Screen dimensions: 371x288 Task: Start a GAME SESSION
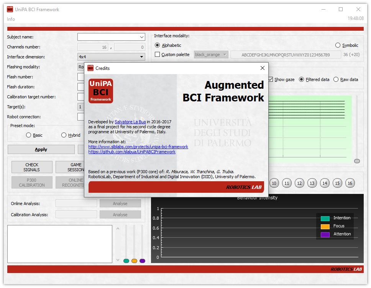(70, 167)
